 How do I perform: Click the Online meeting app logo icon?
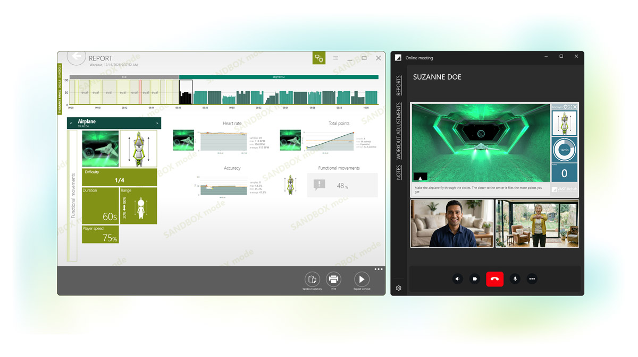[x=398, y=58]
